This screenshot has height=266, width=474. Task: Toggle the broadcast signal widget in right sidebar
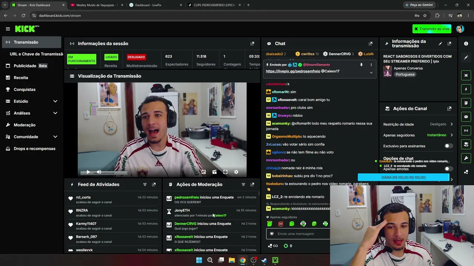click(x=466, y=130)
